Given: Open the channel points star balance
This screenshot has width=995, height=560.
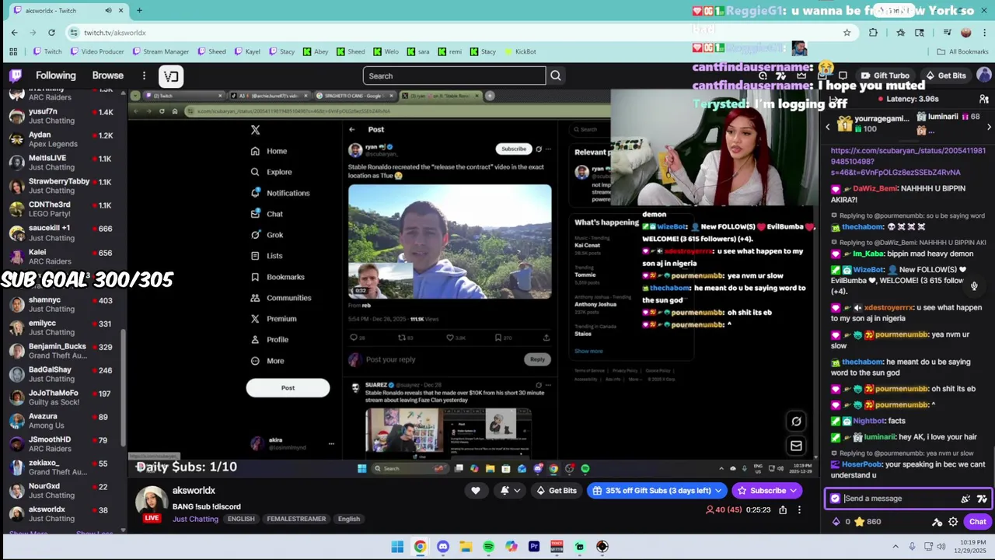Looking at the screenshot, I should click(x=867, y=522).
